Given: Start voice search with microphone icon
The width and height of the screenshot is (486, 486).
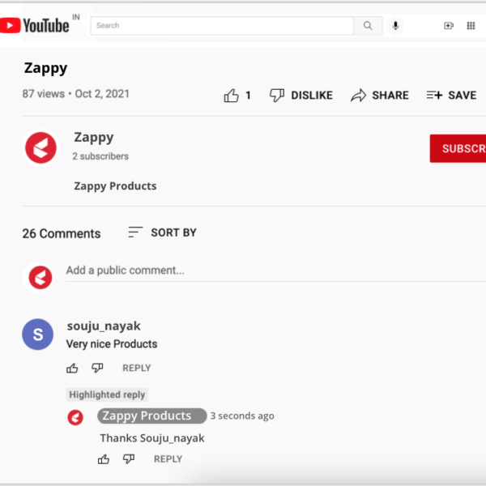Looking at the screenshot, I should (395, 26).
